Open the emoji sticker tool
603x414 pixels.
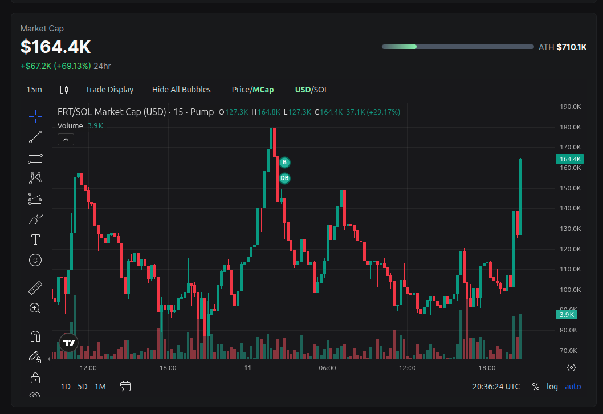coord(35,260)
